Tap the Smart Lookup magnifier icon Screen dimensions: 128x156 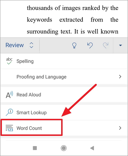click(x=9, y=112)
